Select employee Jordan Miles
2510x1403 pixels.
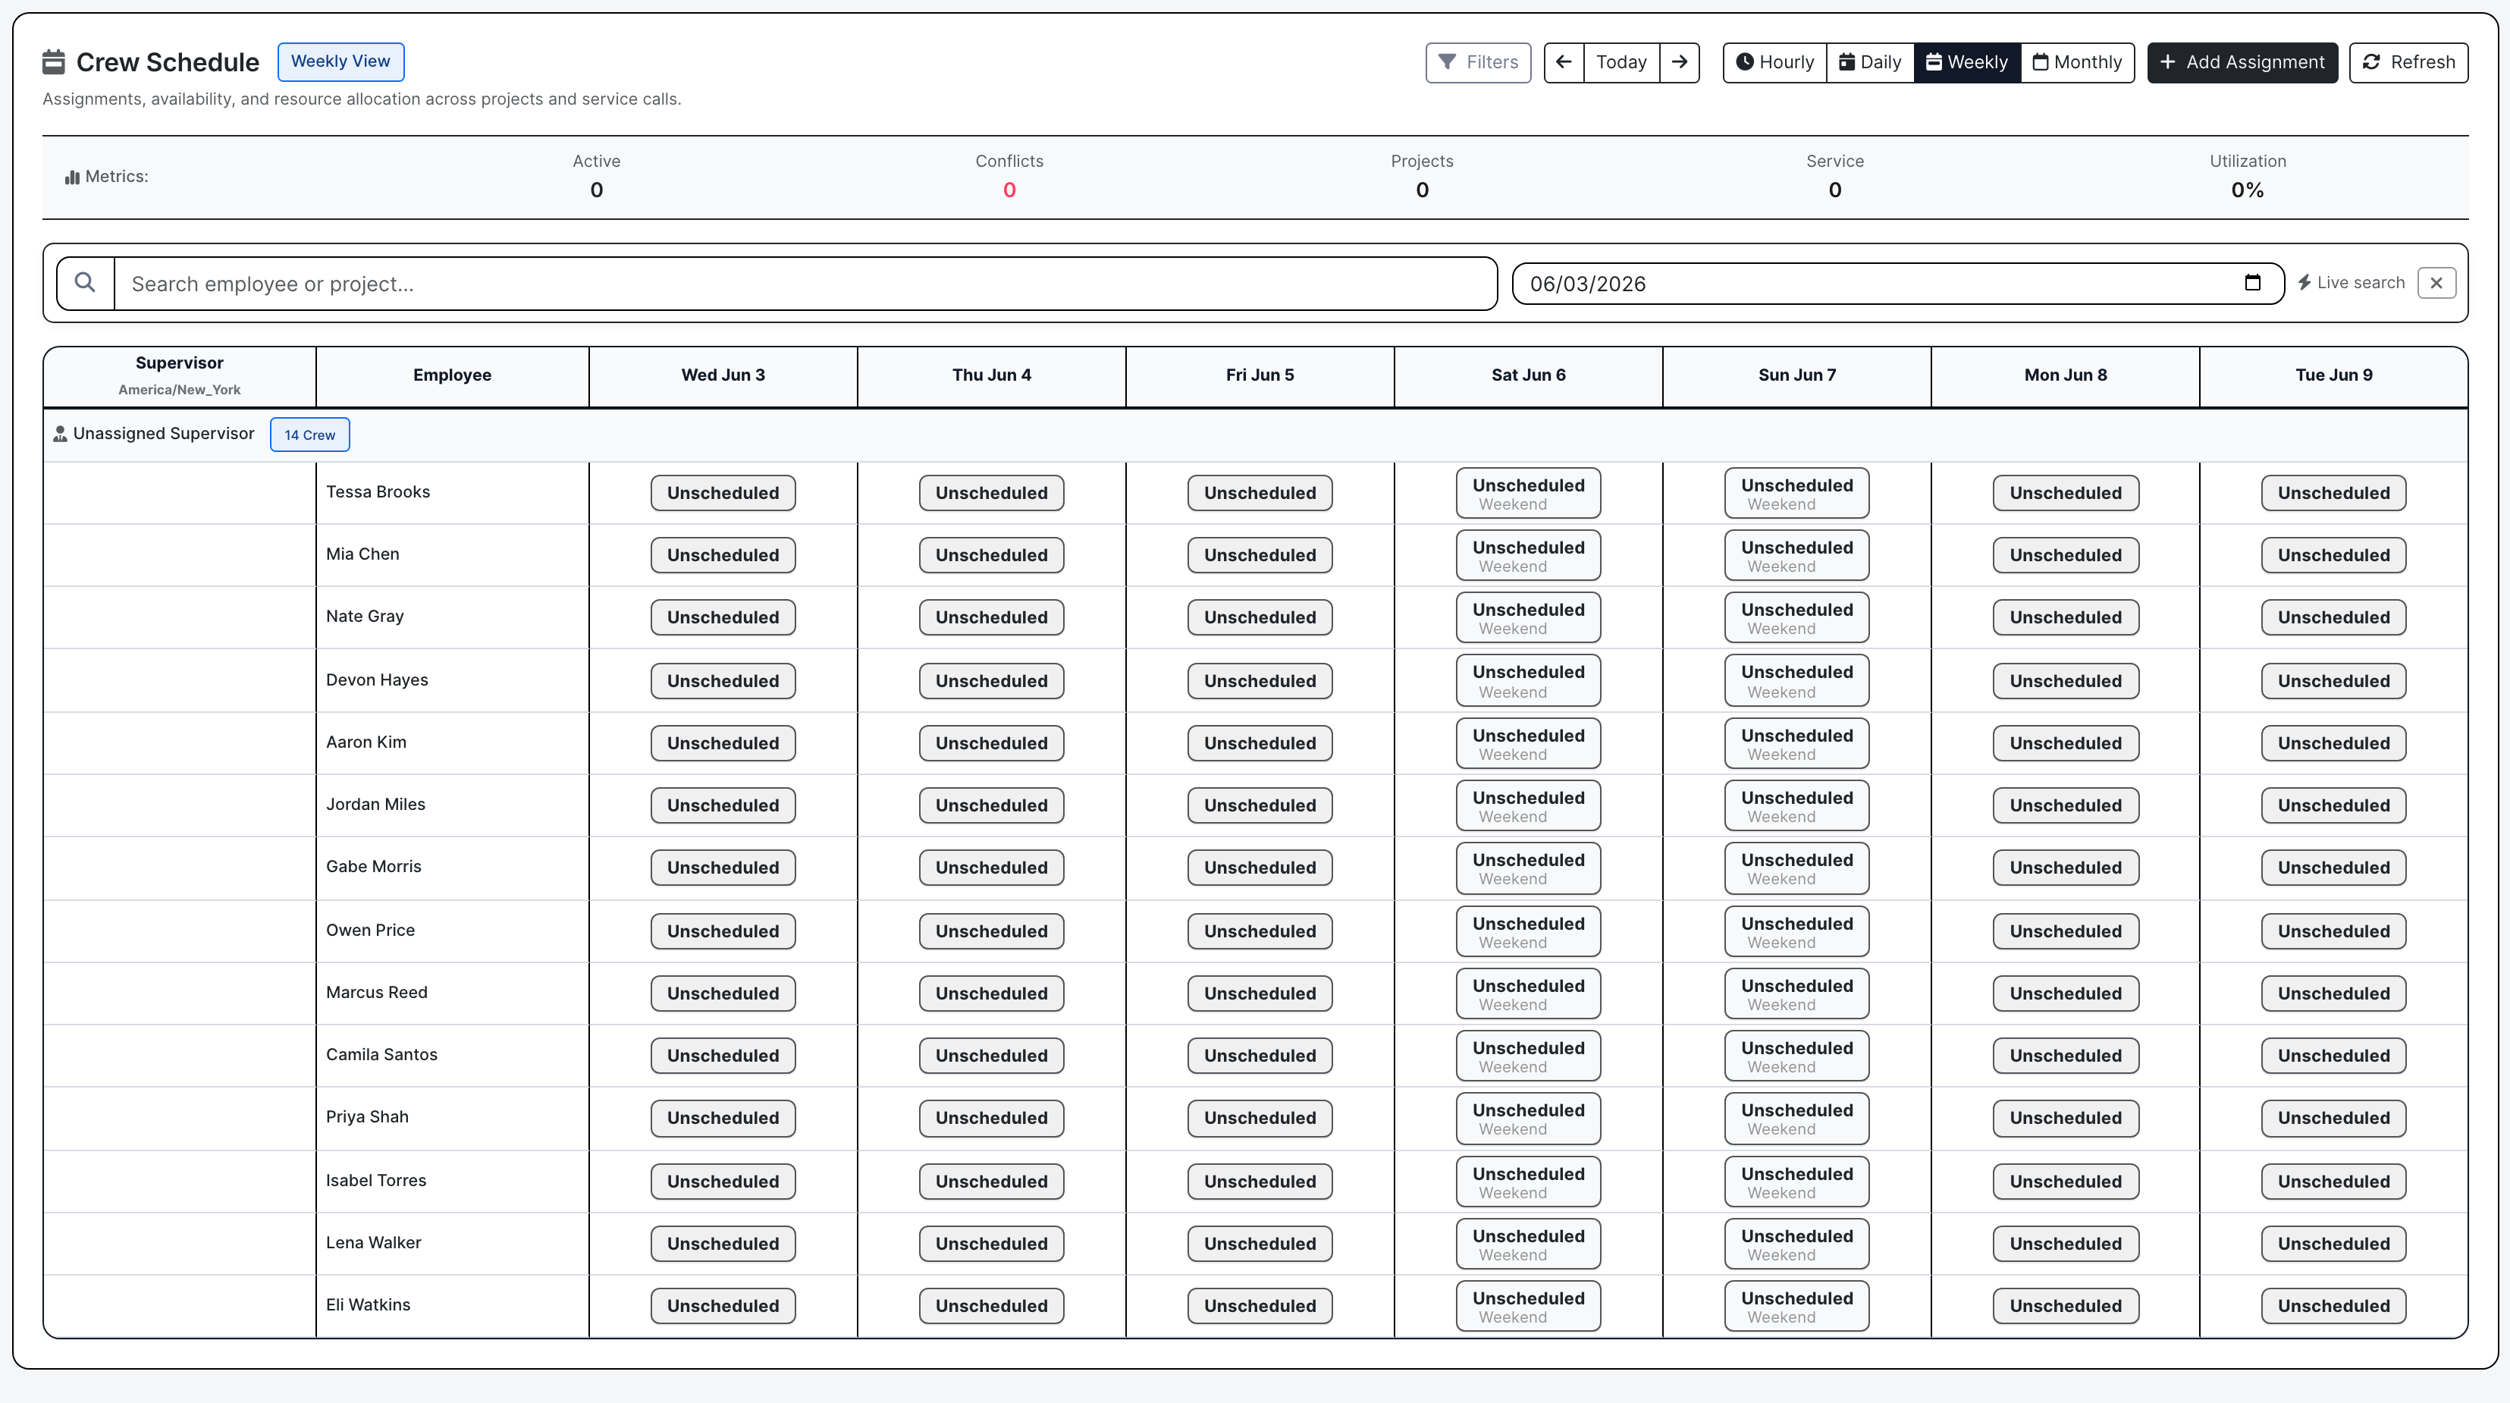tap(375, 805)
